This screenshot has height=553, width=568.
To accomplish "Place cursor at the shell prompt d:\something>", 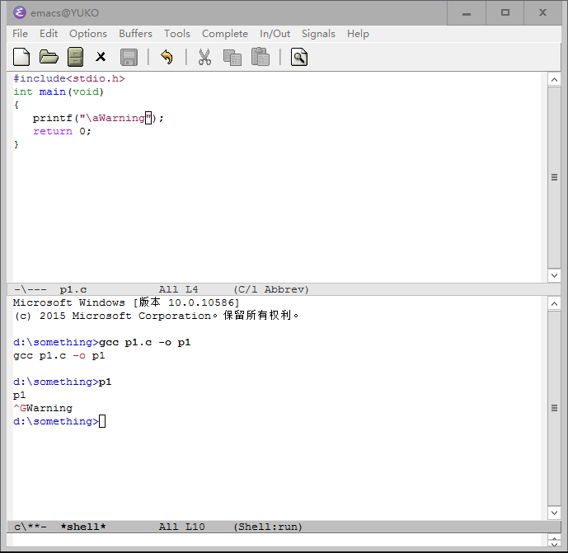I will click(x=102, y=422).
